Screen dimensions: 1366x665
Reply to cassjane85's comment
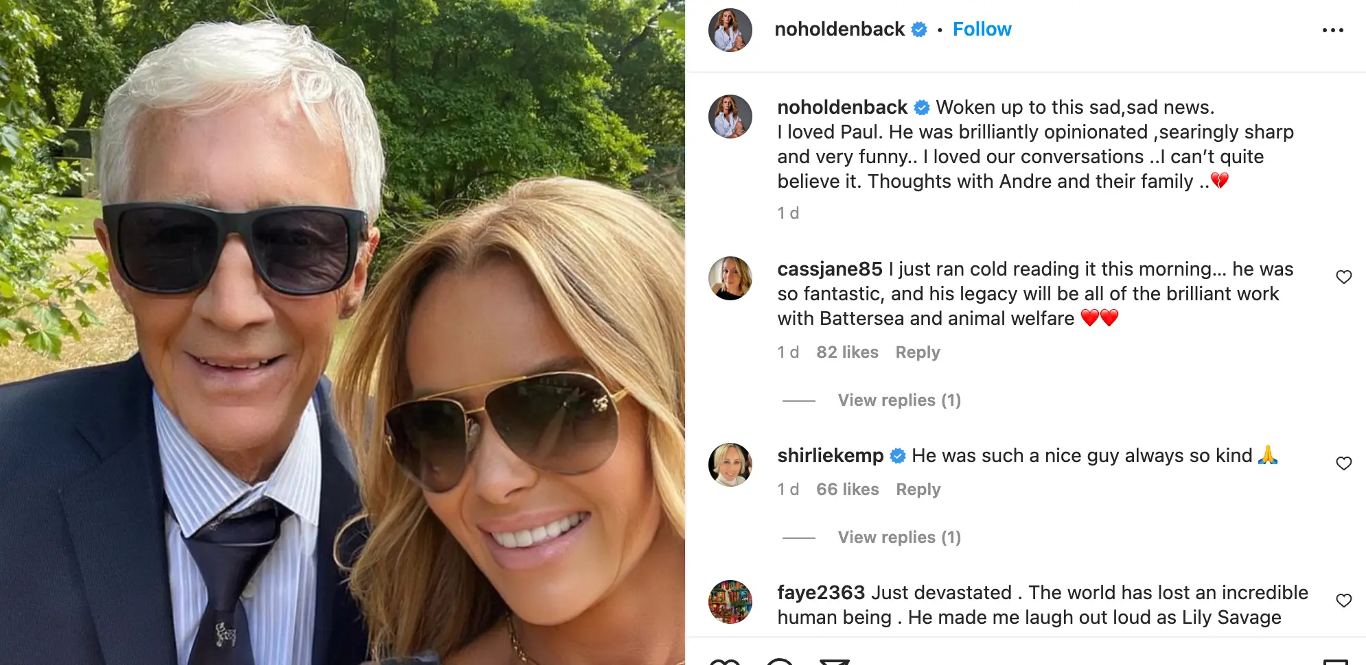[x=917, y=352]
